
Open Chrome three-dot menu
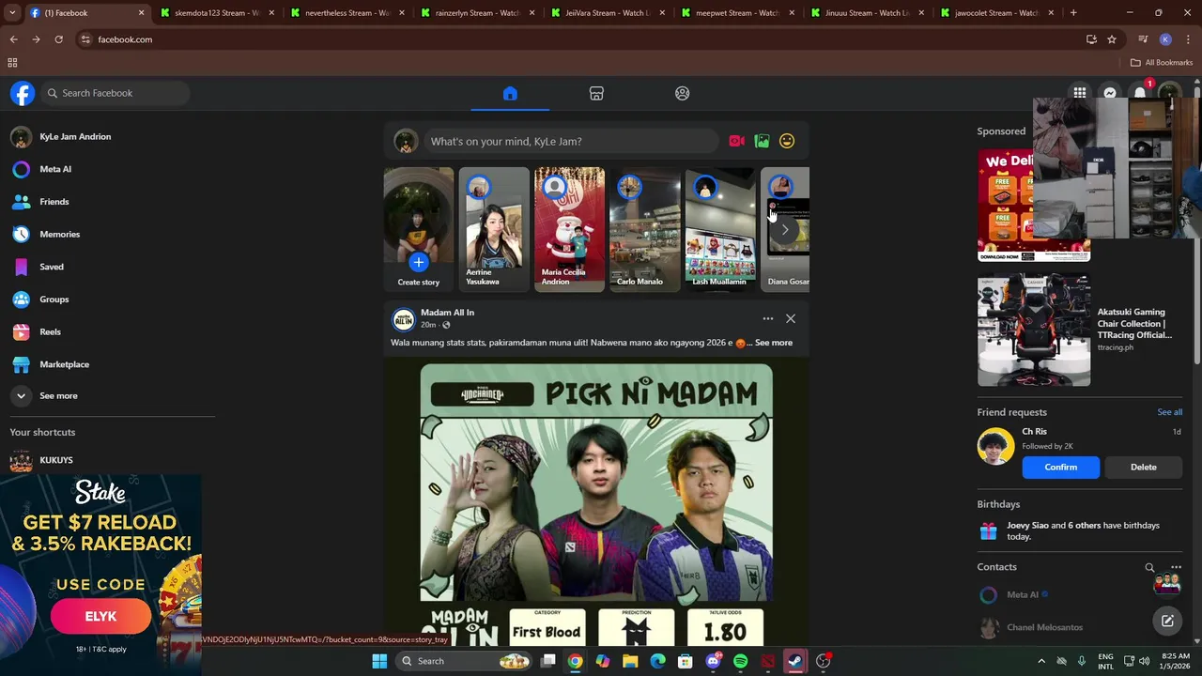pyautogui.click(x=1188, y=39)
